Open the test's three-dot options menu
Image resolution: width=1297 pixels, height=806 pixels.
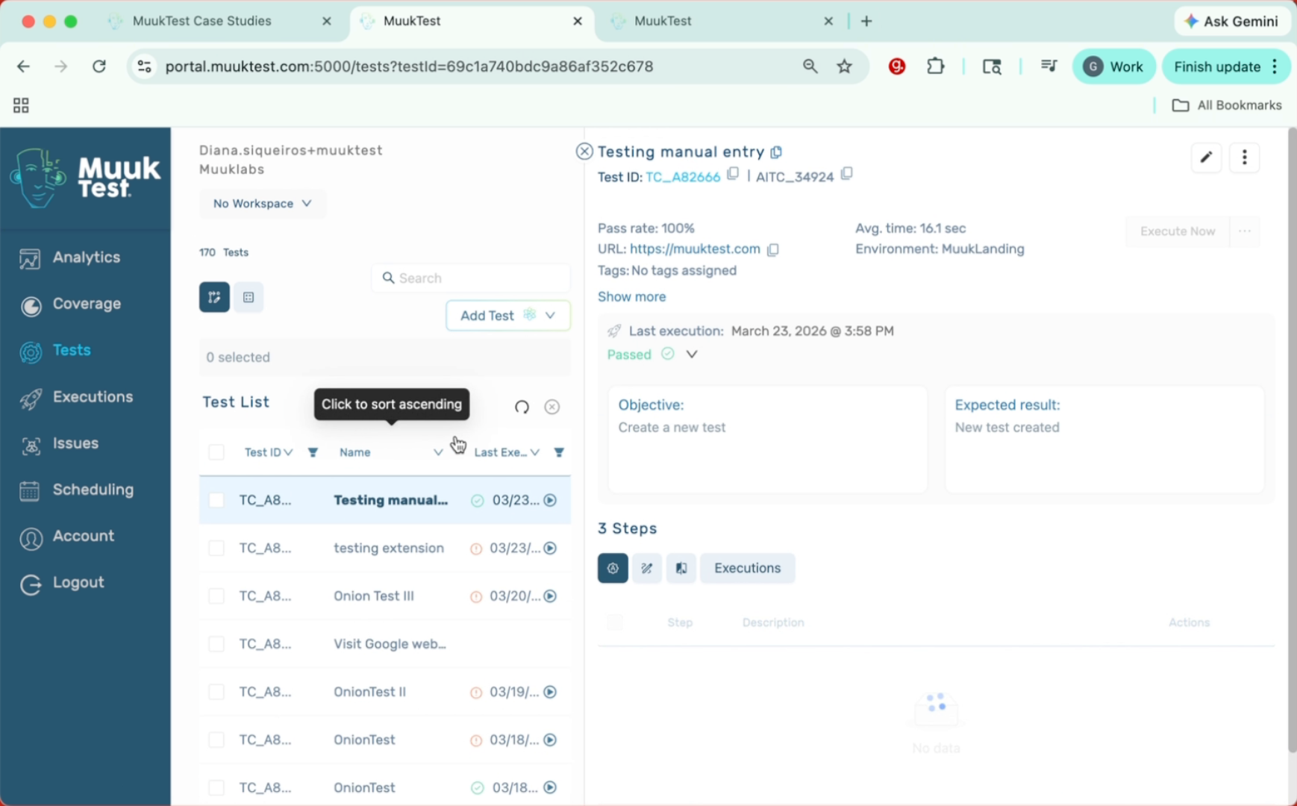click(x=1244, y=157)
